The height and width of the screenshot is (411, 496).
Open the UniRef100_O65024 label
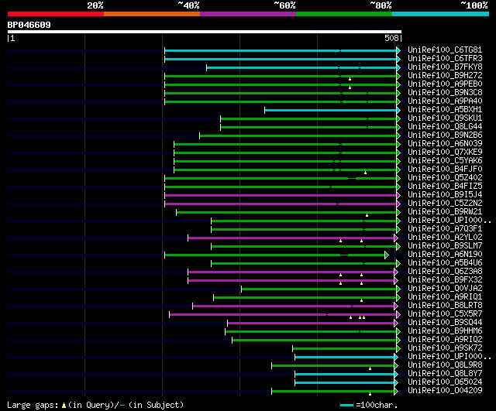[x=445, y=382]
